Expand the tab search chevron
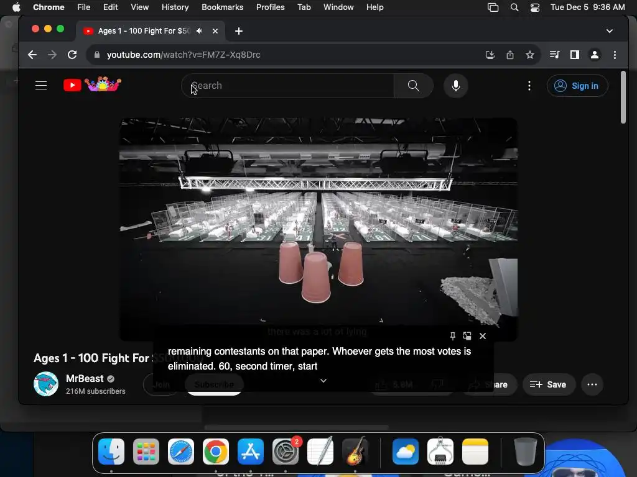637x477 pixels. (610, 31)
